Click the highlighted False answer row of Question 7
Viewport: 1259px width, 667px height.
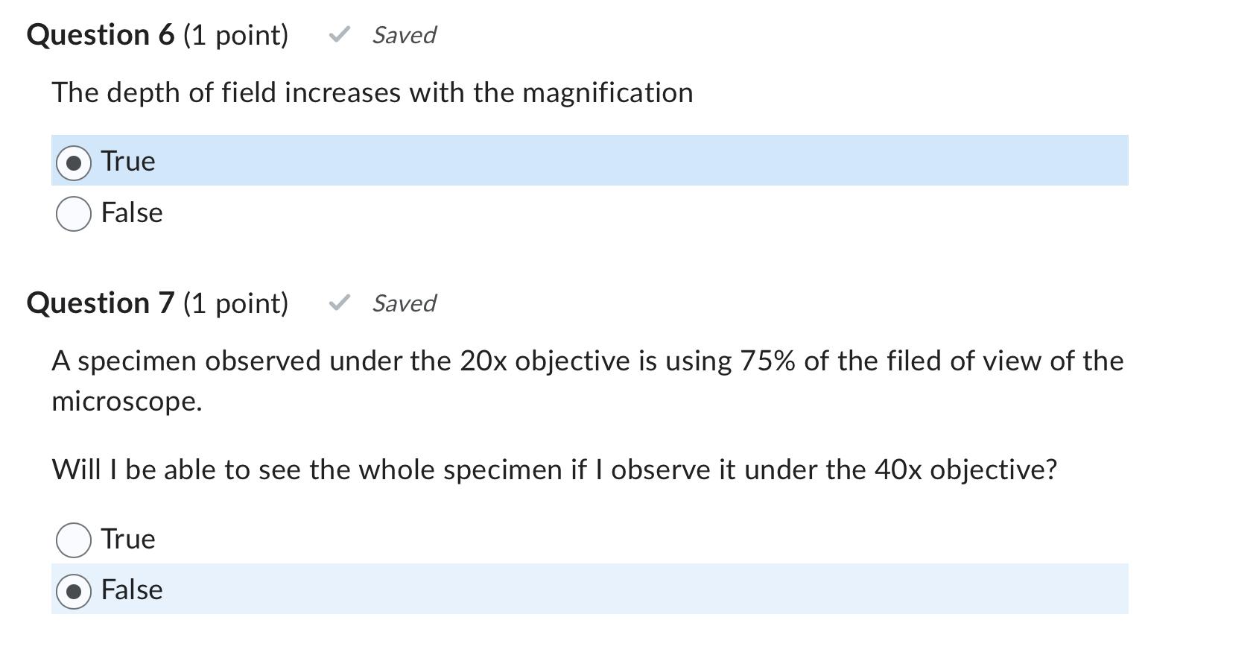click(x=589, y=589)
